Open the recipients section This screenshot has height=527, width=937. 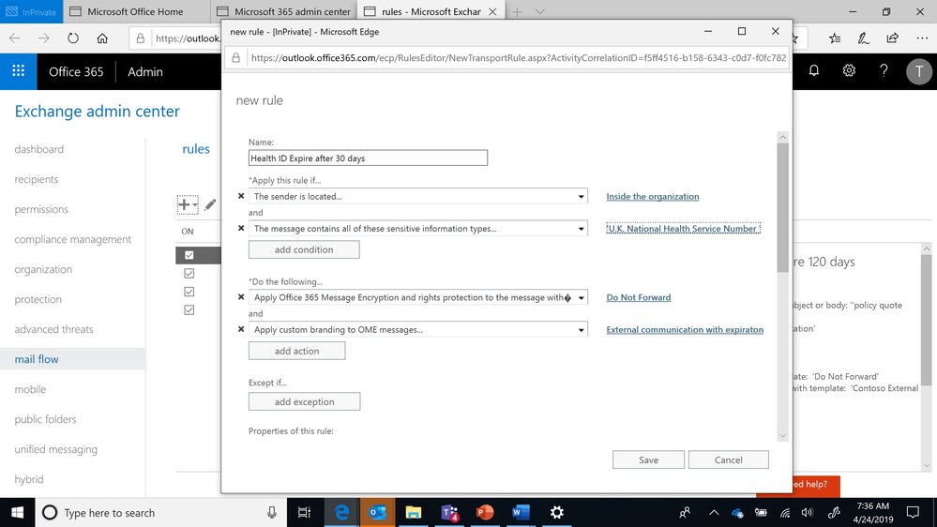click(x=37, y=179)
